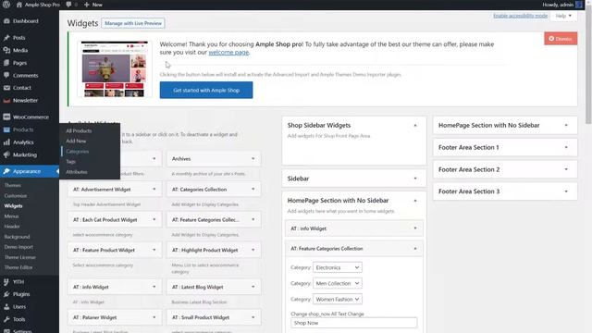
Task: Click the Media icon in sidebar
Action: [6, 50]
